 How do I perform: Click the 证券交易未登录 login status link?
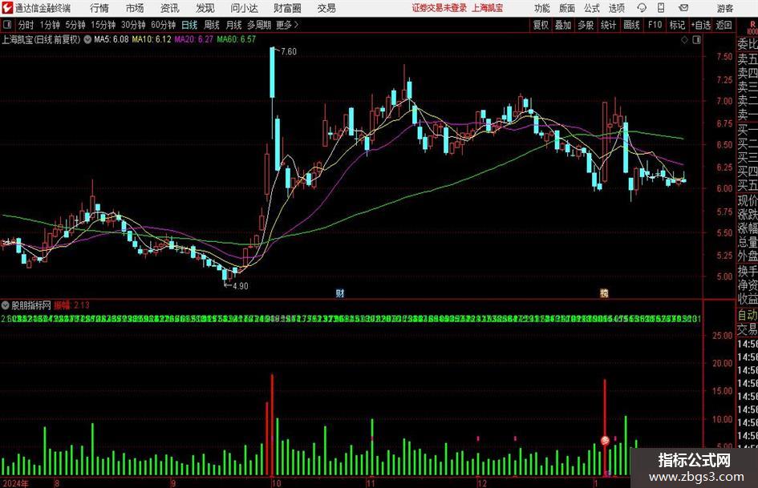pyautogui.click(x=440, y=8)
